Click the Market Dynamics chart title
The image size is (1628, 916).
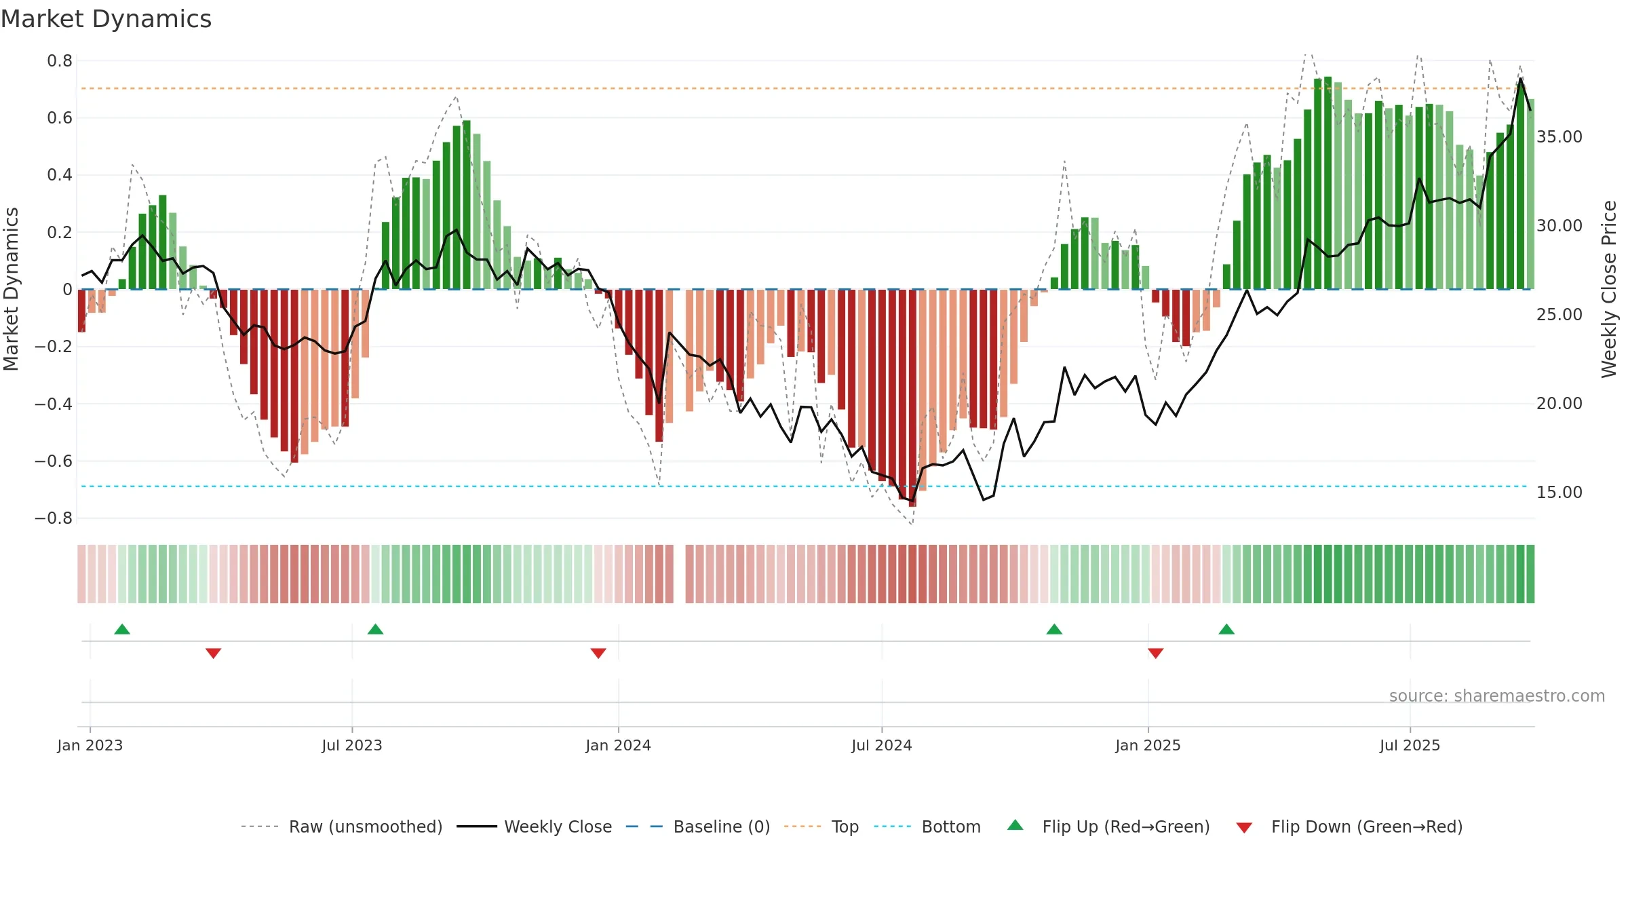106,19
